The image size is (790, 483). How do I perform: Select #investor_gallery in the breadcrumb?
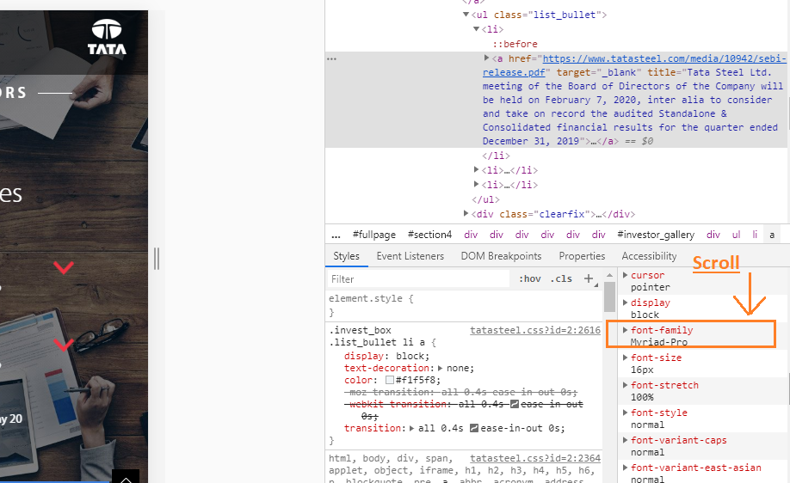pyautogui.click(x=656, y=235)
